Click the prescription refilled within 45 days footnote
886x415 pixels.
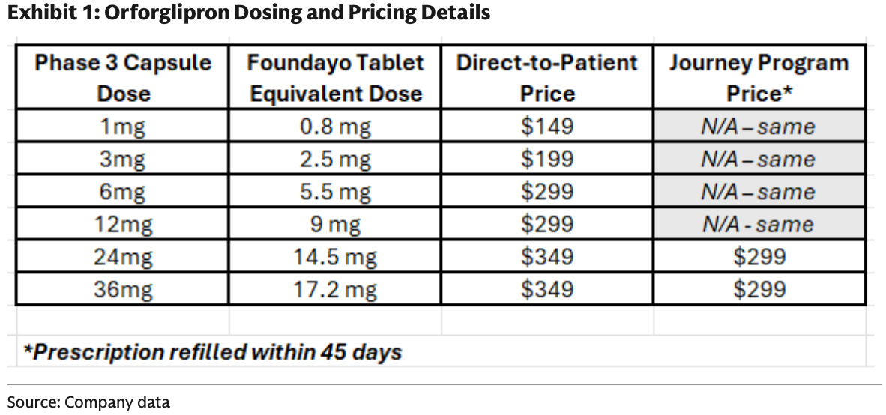213,351
